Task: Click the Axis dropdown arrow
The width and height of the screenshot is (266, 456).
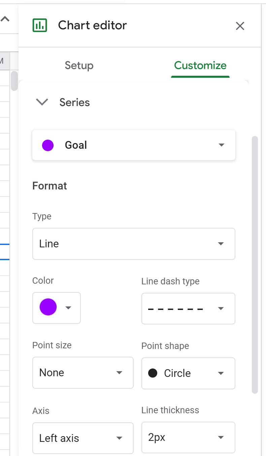Action: 119,438
